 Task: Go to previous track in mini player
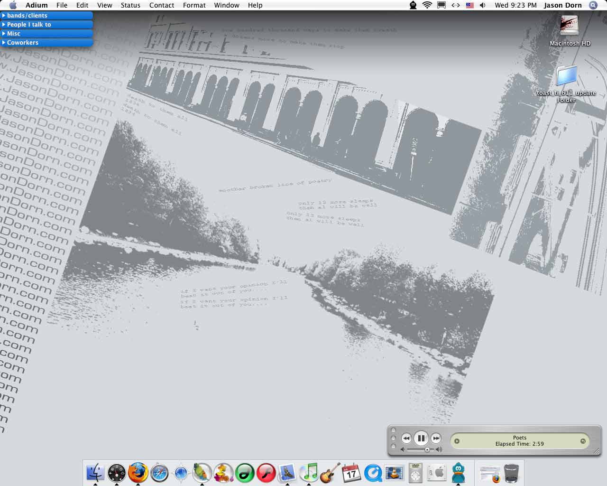click(x=406, y=438)
